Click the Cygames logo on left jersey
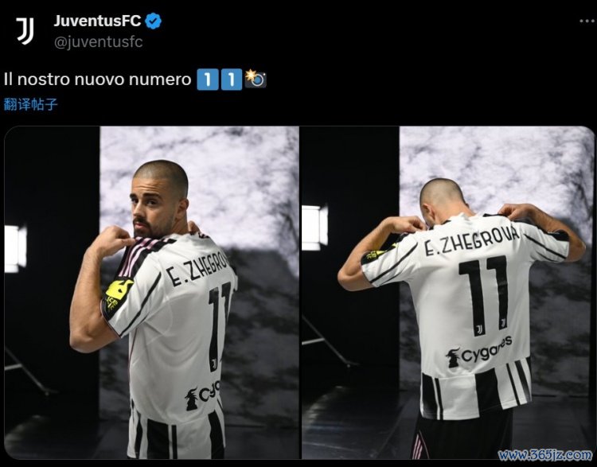The height and width of the screenshot is (467, 597). [202, 395]
